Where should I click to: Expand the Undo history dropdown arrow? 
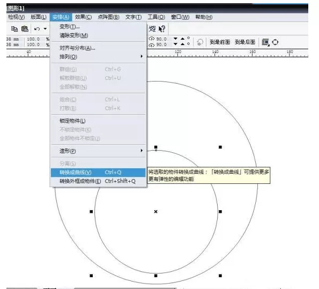(x=45, y=29)
